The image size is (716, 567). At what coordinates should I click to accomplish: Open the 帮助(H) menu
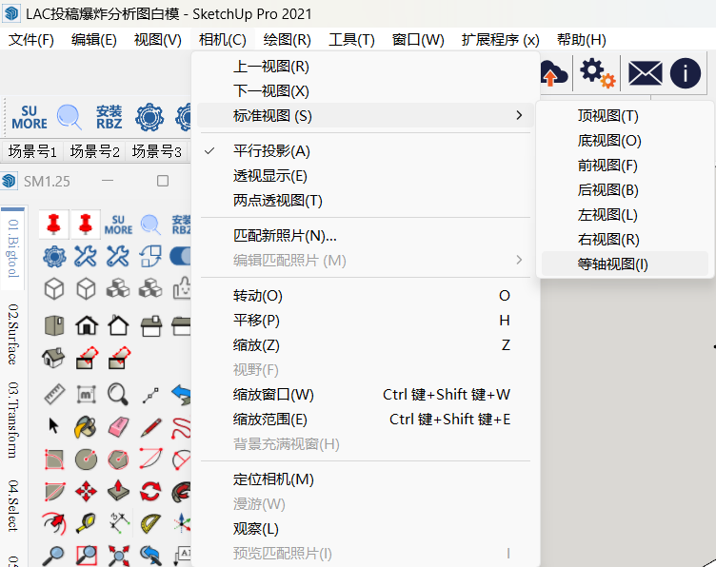click(582, 40)
